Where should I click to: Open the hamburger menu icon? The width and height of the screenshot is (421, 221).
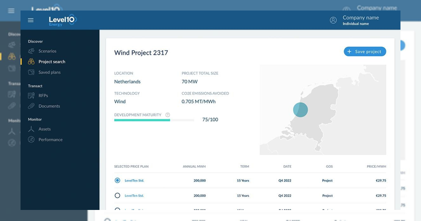point(31,20)
